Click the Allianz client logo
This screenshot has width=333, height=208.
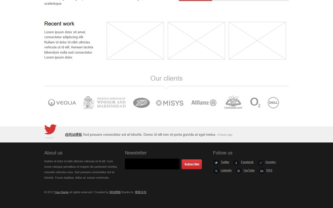coord(204,103)
